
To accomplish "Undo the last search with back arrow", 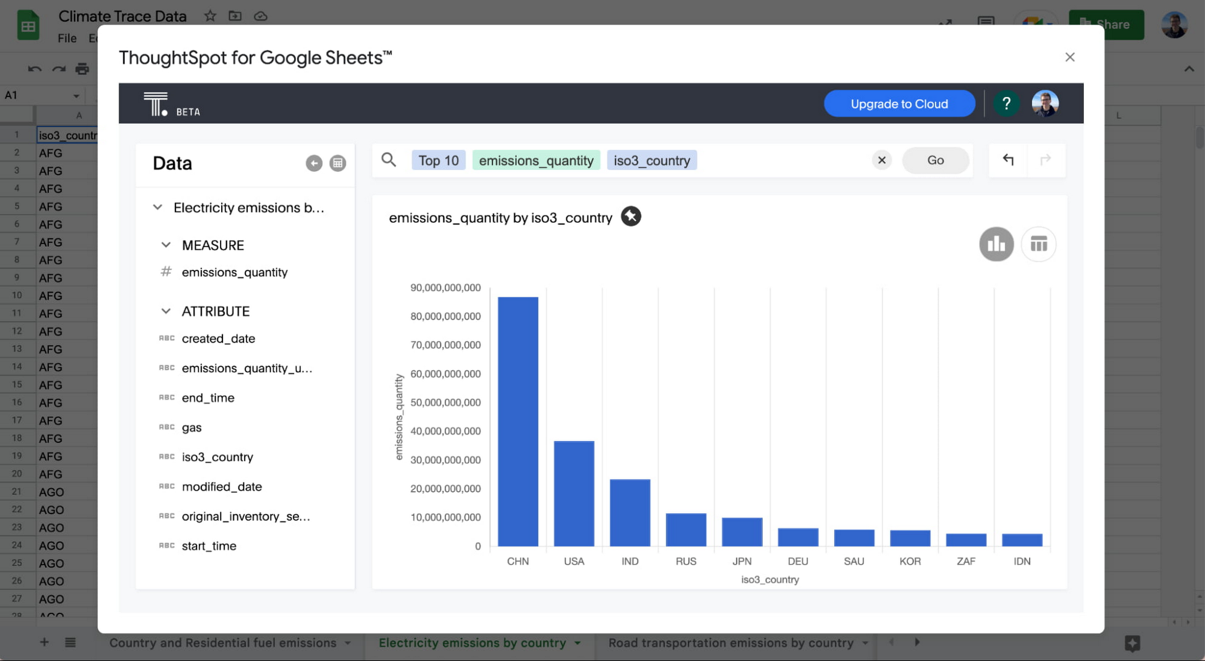I will click(x=1008, y=160).
